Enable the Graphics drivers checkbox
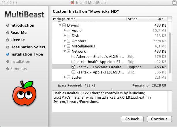The height and width of the screenshot is (127, 177). [x=69, y=41]
